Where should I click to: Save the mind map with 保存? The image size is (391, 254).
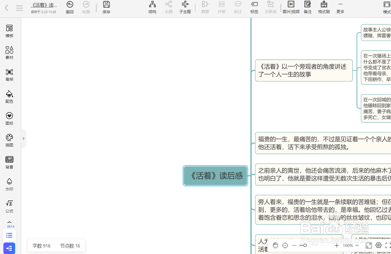pyautogui.click(x=106, y=8)
